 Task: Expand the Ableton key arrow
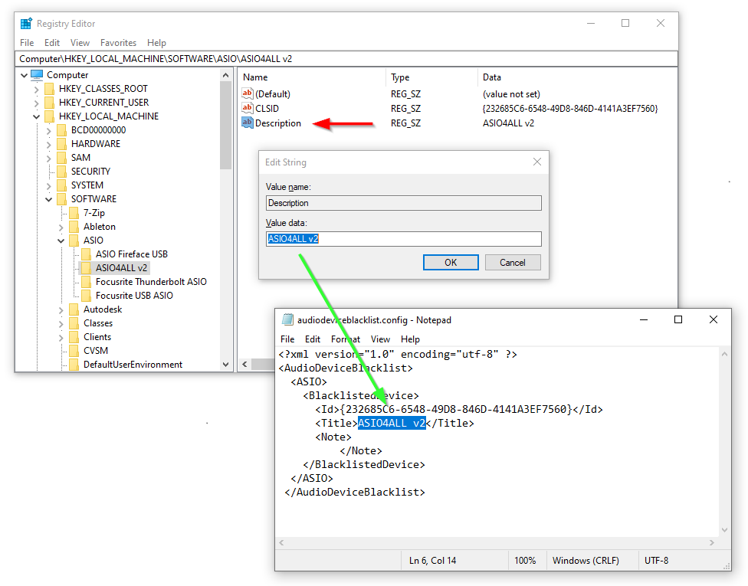[x=61, y=227]
